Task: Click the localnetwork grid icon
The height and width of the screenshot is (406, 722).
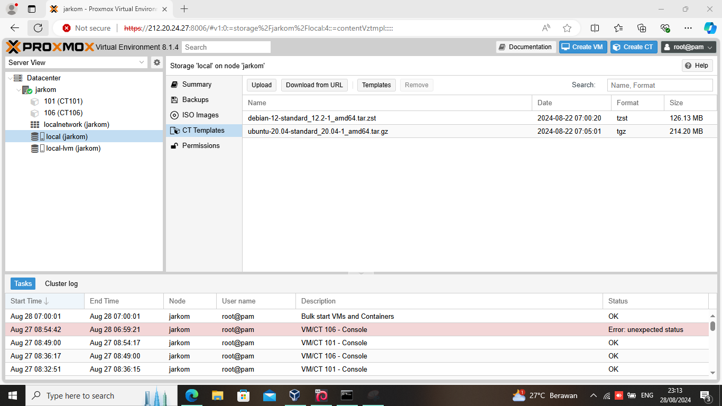Action: click(x=35, y=125)
